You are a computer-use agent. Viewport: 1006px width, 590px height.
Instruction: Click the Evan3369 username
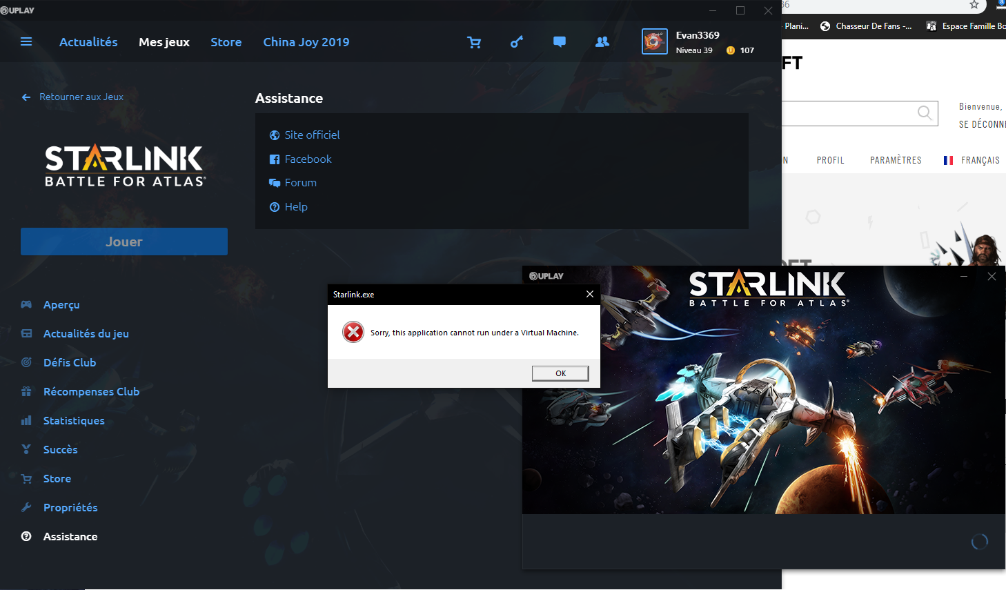[x=698, y=35]
